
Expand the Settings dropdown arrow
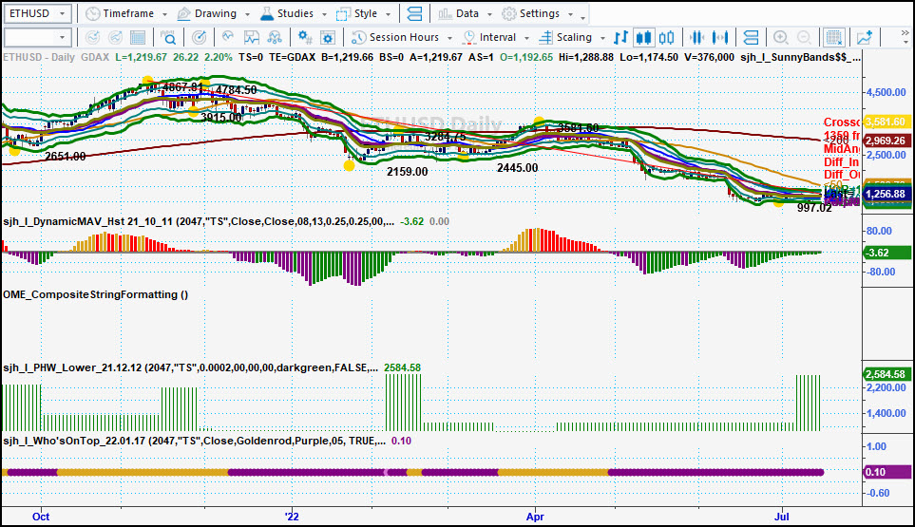point(570,14)
